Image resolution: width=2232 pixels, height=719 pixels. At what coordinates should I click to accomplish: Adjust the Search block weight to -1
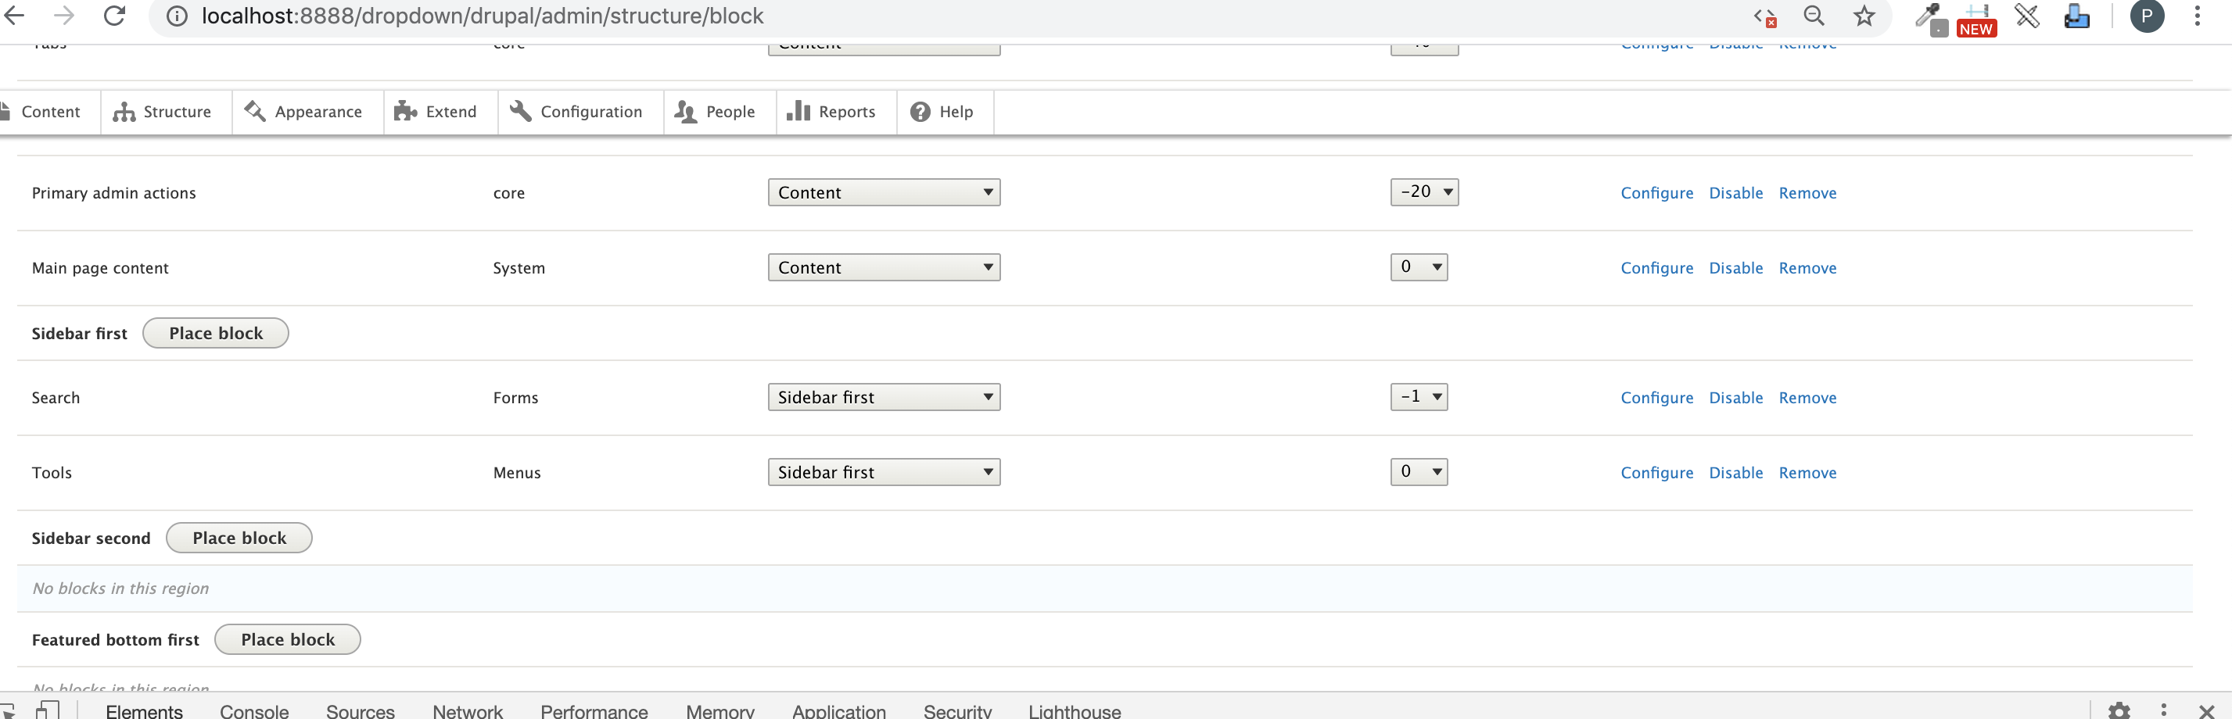pos(1419,397)
